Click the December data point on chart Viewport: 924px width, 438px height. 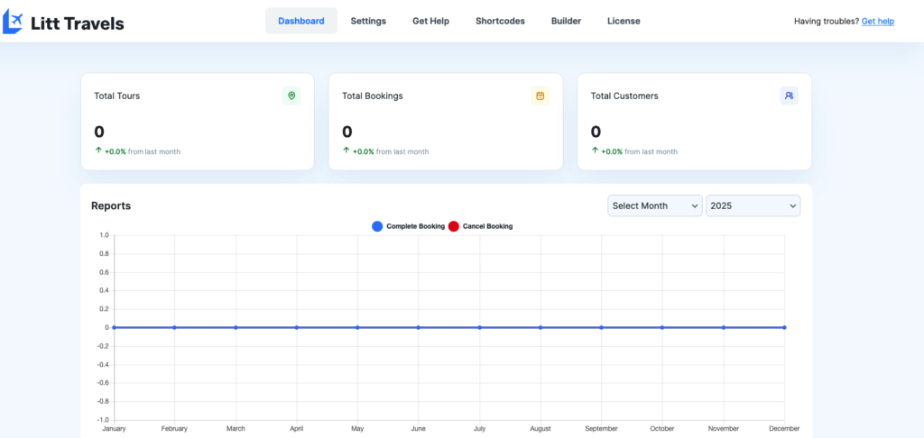tap(784, 327)
